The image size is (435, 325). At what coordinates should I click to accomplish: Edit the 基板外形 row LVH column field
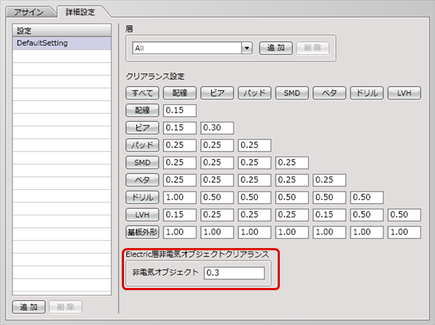click(405, 232)
